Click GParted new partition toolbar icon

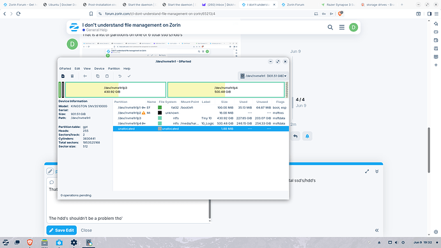point(63,76)
